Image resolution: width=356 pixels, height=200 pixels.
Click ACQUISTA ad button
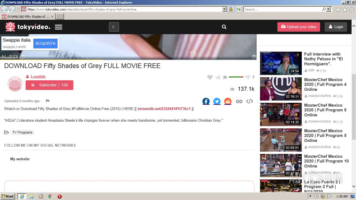45,43
